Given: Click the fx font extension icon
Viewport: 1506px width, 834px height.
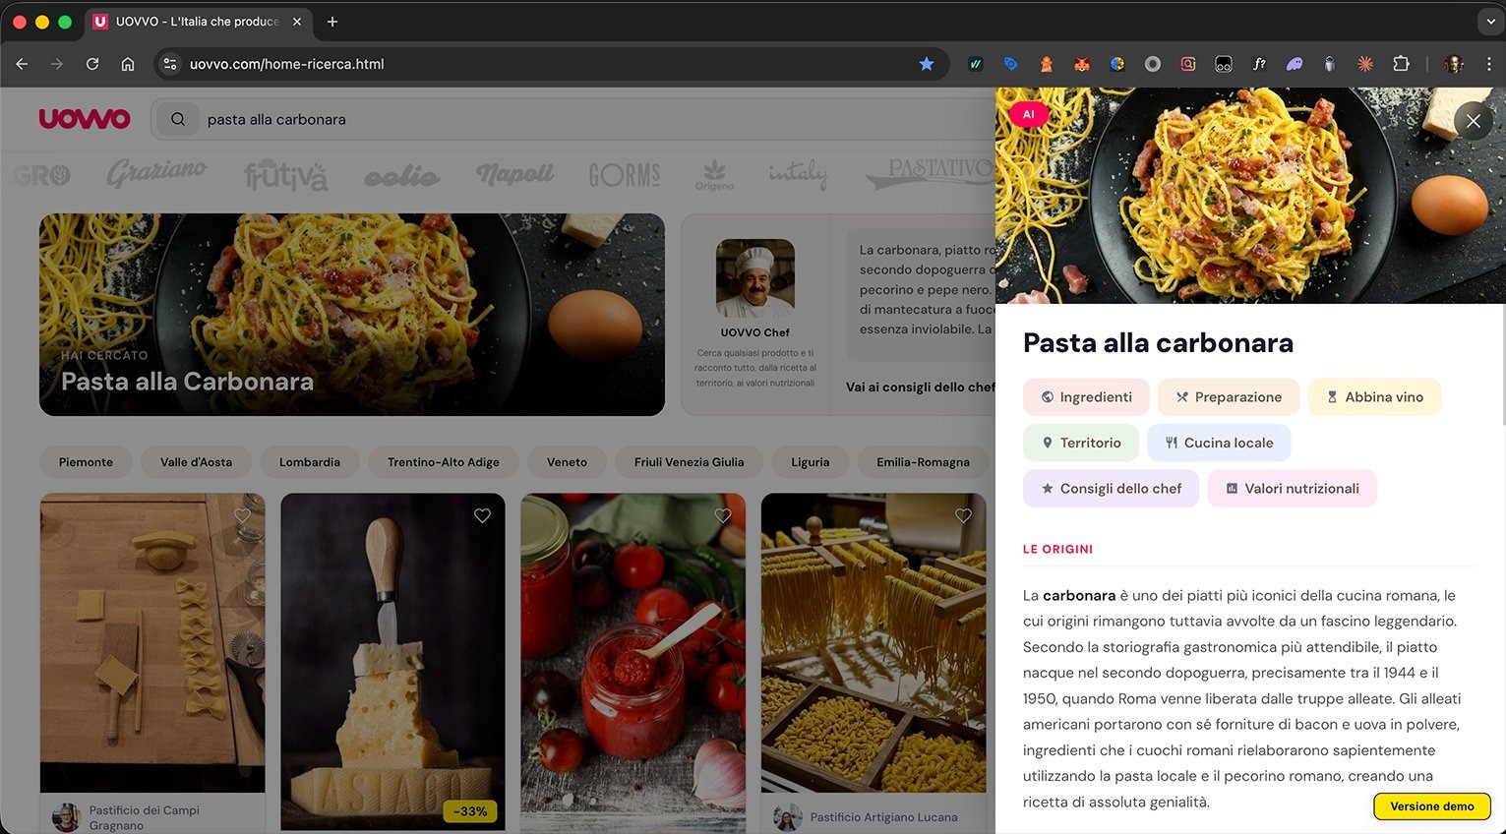Looking at the screenshot, I should (x=1259, y=64).
